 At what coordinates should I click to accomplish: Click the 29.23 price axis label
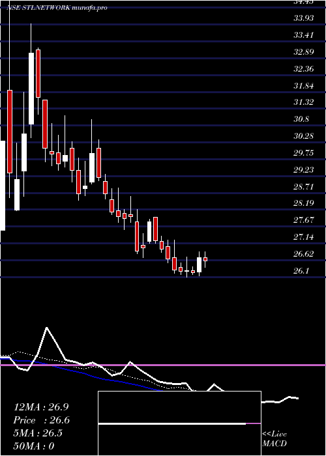pos(304,169)
